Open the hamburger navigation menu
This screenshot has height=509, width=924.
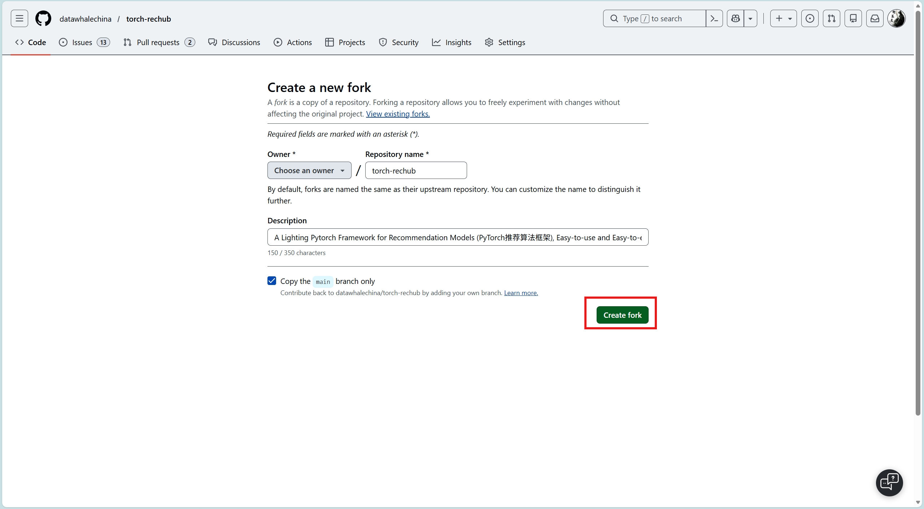[x=19, y=18]
